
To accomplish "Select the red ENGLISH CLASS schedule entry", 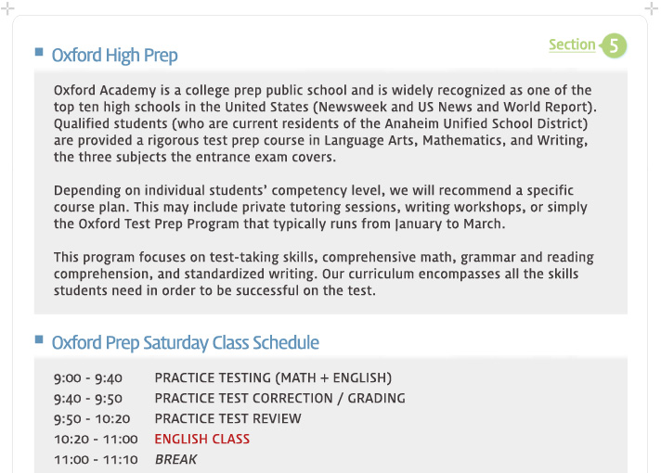I will (x=202, y=439).
